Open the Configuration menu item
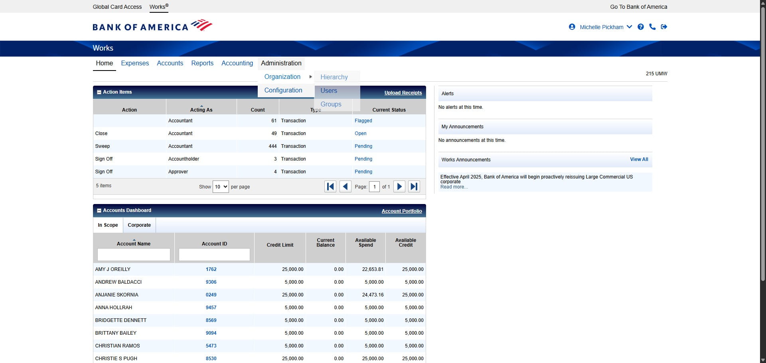This screenshot has width=766, height=363. pos(283,90)
